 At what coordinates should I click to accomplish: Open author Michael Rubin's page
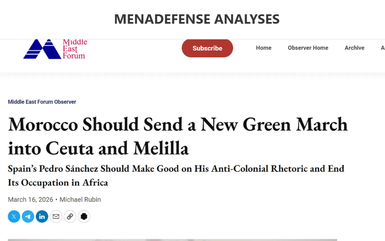(80, 199)
